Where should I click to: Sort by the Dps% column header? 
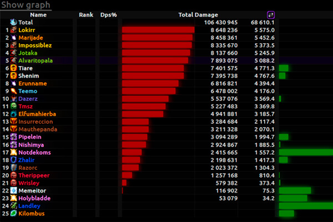(108, 15)
